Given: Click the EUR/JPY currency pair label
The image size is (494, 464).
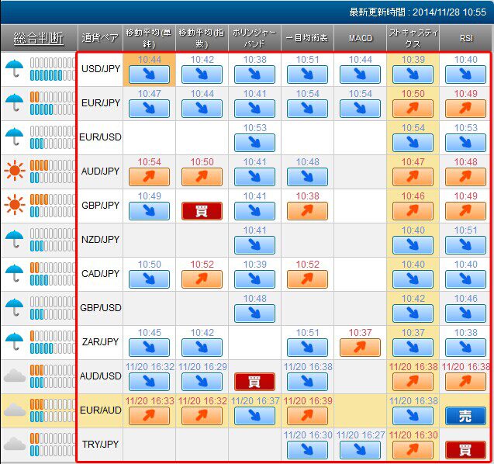Looking at the screenshot, I should coord(100,103).
